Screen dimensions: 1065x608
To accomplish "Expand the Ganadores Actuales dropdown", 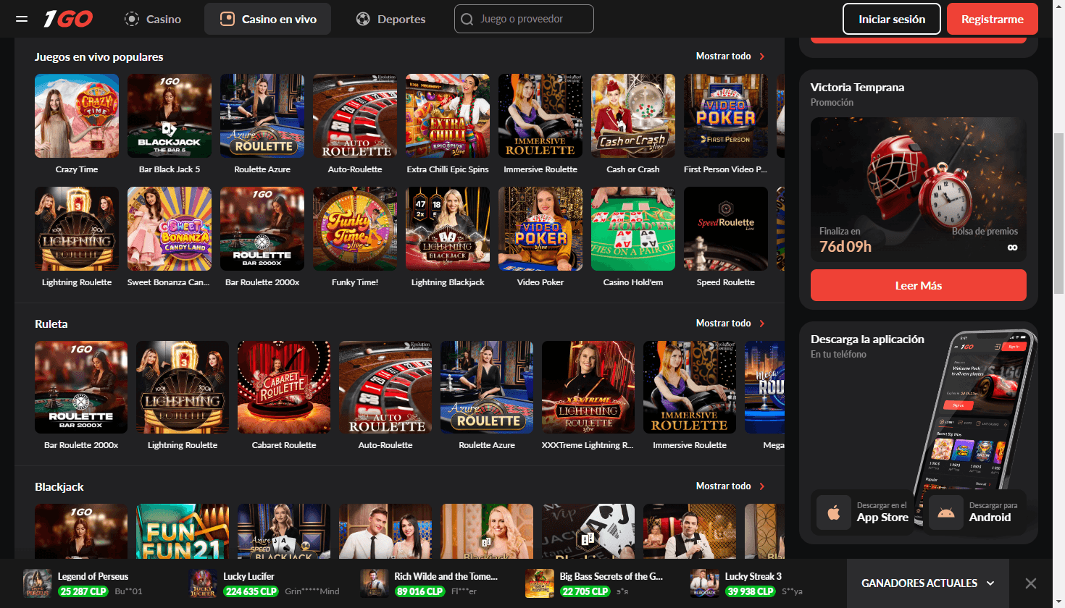I will tap(927, 583).
